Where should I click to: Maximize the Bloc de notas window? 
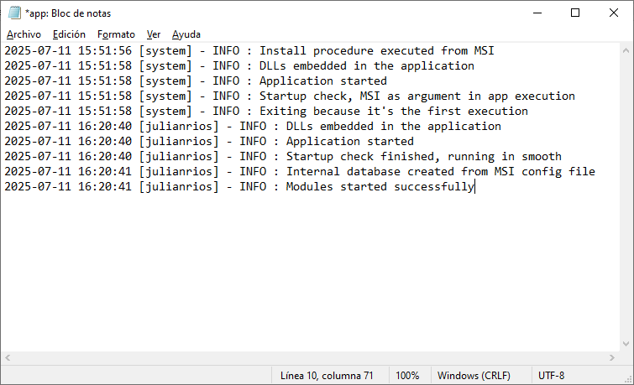[575, 13]
